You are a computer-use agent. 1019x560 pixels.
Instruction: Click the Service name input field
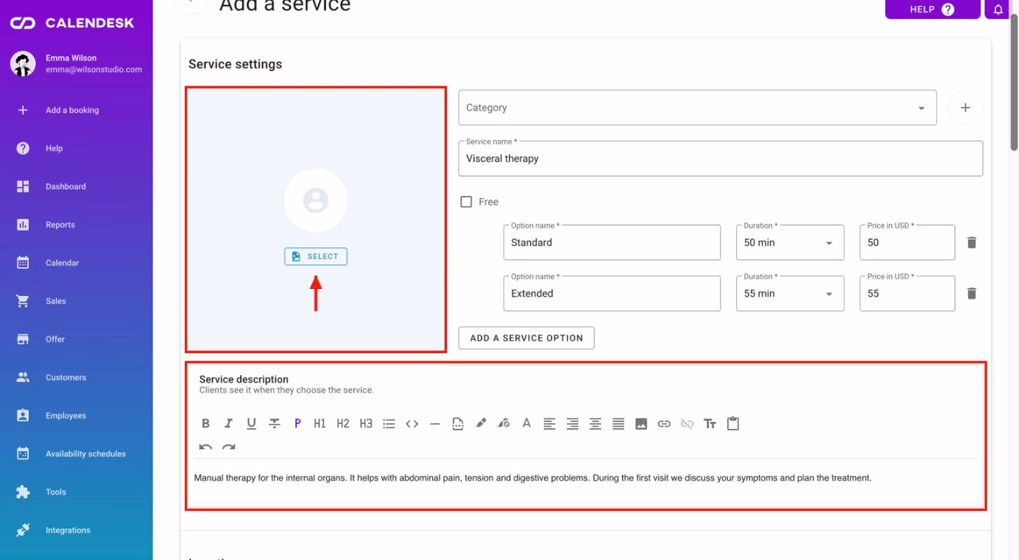click(x=720, y=159)
